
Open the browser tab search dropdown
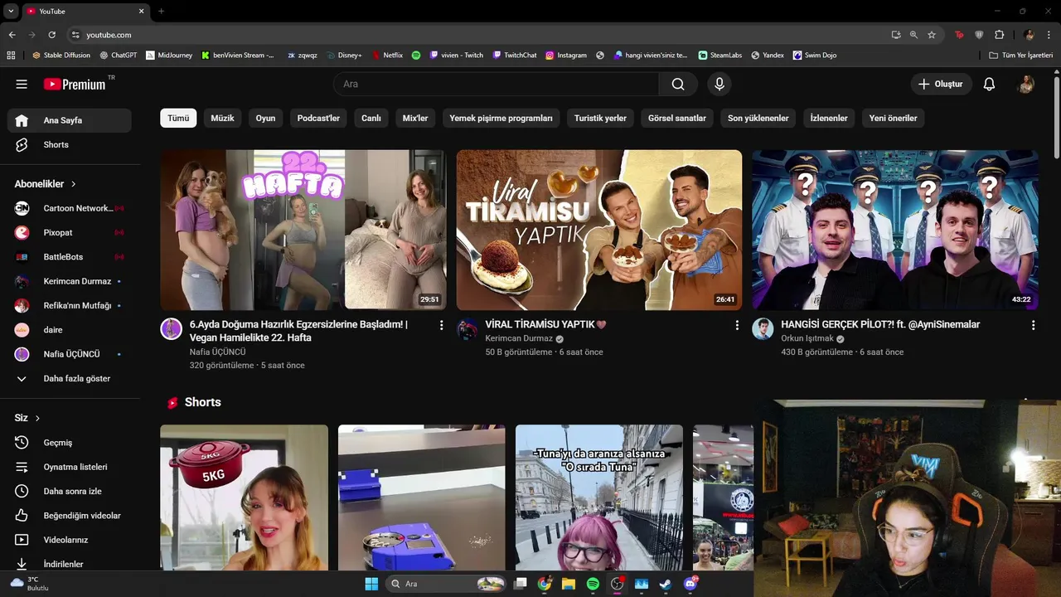(x=11, y=12)
